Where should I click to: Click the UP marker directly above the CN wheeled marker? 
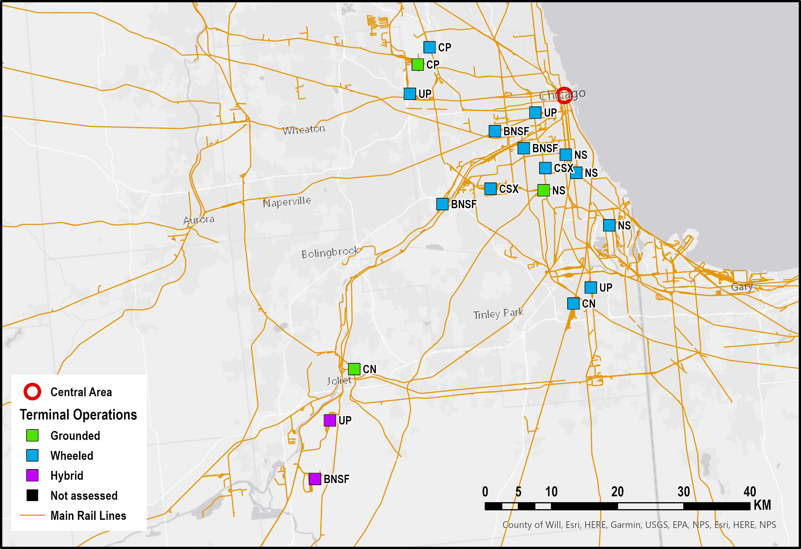click(591, 288)
